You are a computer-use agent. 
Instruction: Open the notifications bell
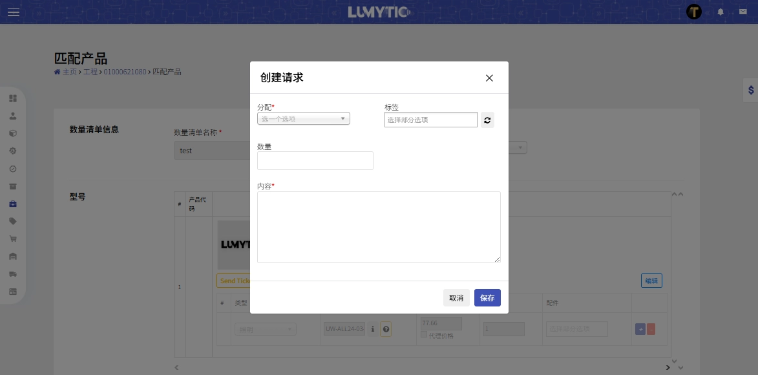click(x=721, y=12)
